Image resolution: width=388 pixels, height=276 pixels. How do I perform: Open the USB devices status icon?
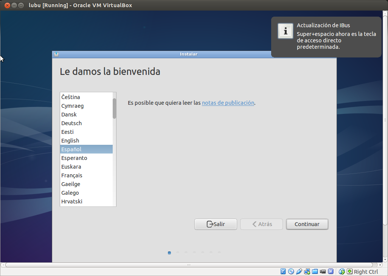click(299, 271)
